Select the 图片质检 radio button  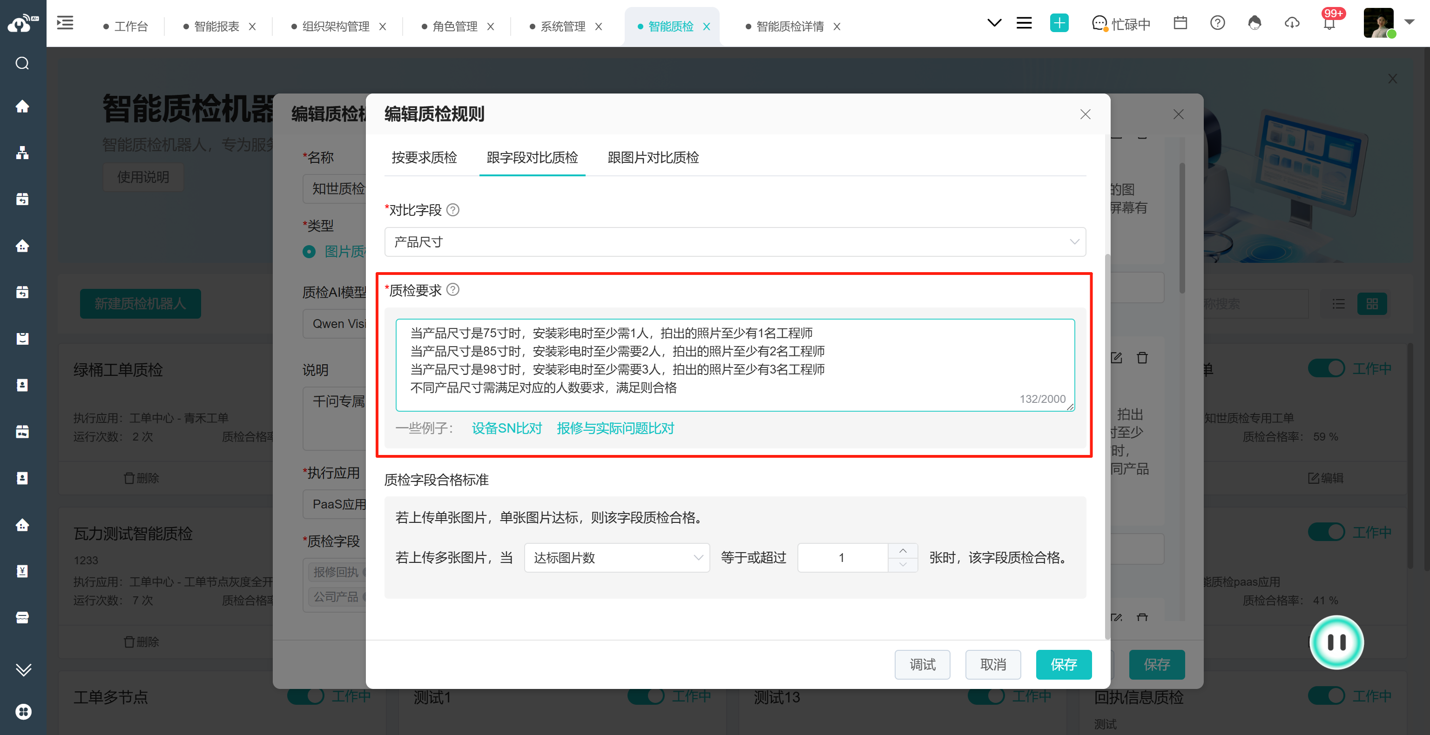(x=309, y=251)
